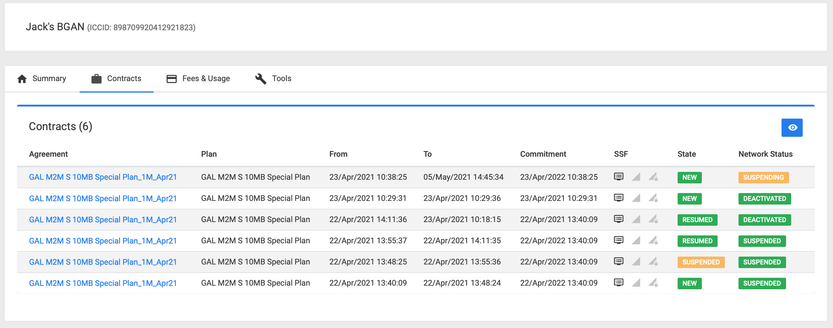
Task: Click locked signal icon in orange SUSPENDED state row
Action: click(653, 261)
